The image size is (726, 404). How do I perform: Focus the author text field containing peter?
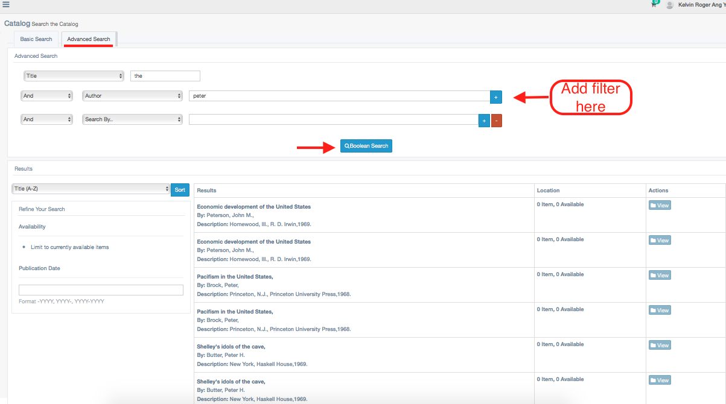[339, 96]
